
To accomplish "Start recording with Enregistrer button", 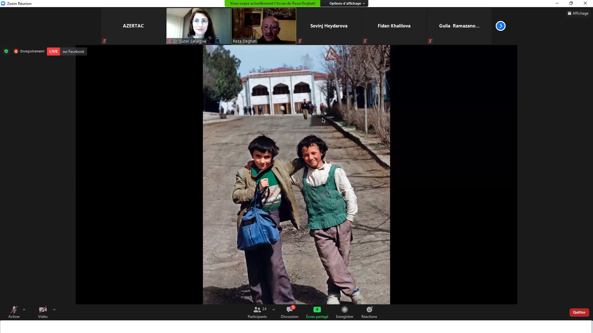I will (345, 312).
